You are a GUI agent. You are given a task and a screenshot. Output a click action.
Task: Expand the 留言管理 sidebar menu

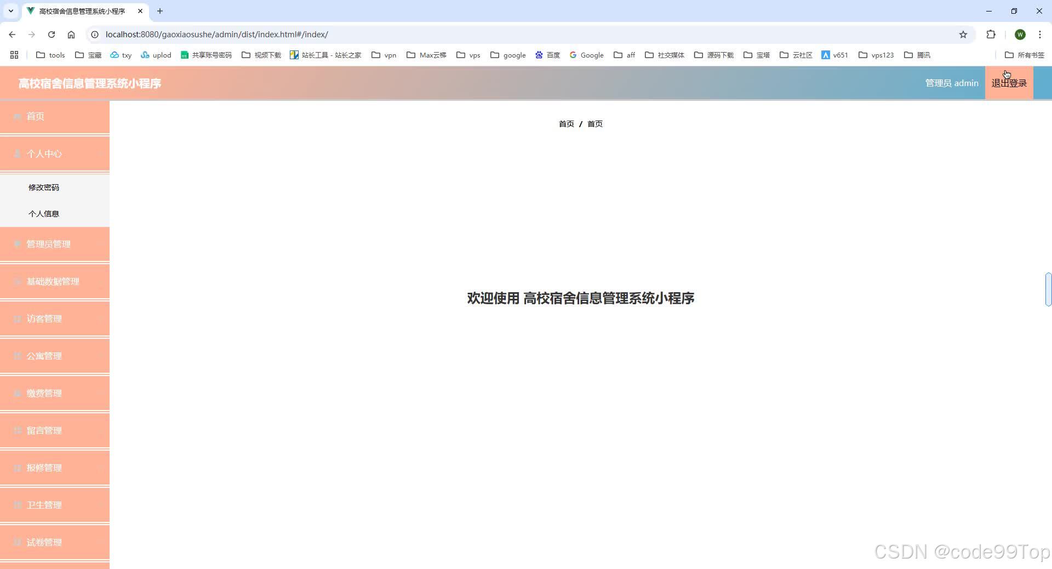pos(55,430)
